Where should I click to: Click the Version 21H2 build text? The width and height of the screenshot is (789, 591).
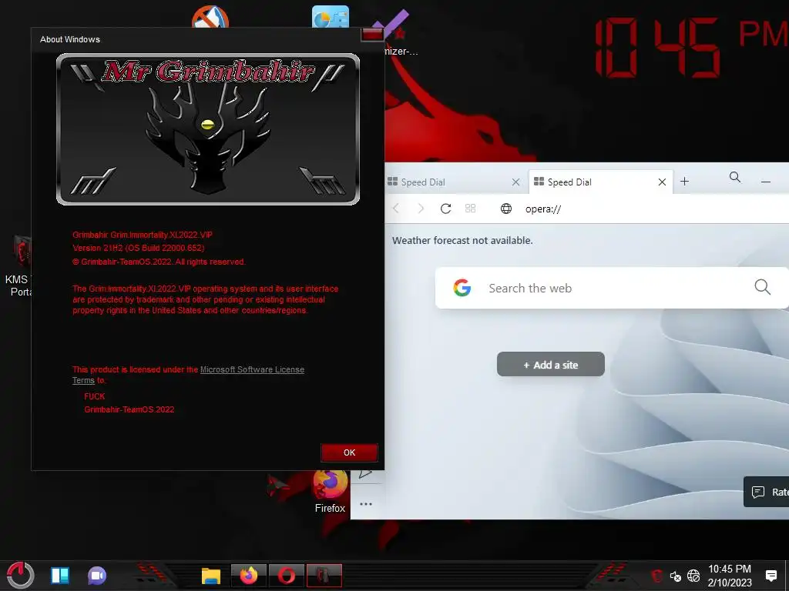pyautogui.click(x=139, y=248)
